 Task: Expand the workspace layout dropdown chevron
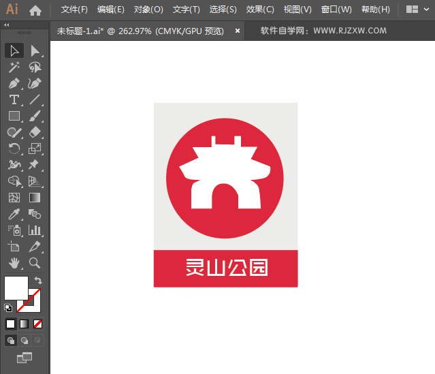pyautogui.click(x=426, y=10)
